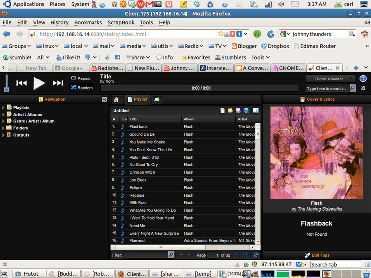Click the note icon for Joe Blues
This screenshot has height=278, width=371.
pos(123,180)
